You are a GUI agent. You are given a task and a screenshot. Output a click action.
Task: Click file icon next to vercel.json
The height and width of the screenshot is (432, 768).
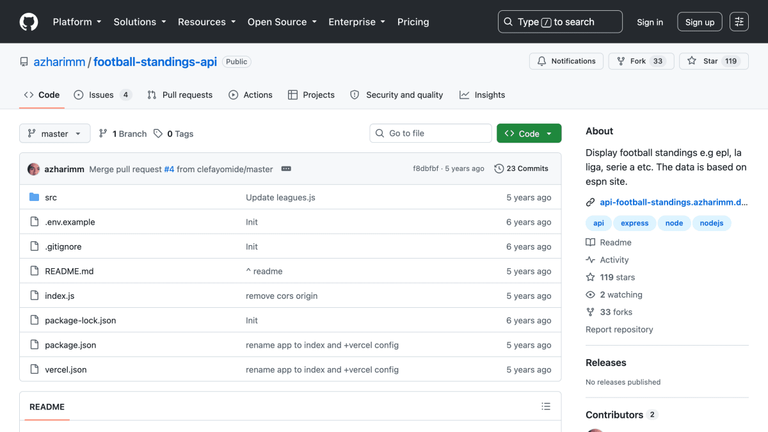pyautogui.click(x=35, y=370)
